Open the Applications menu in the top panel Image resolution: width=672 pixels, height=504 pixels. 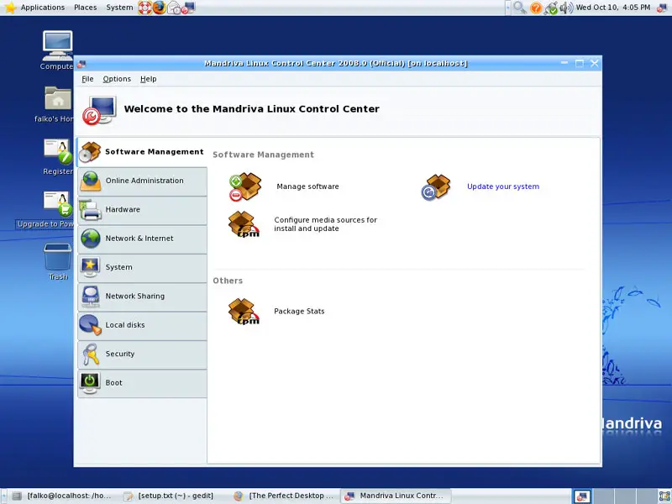point(43,8)
